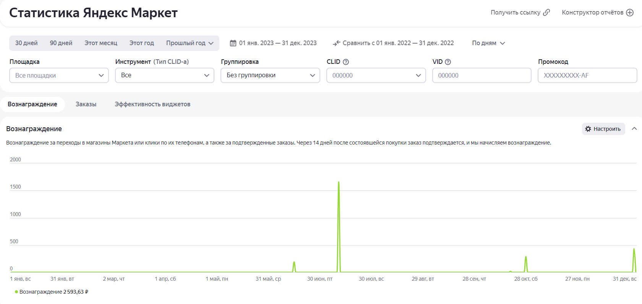
Task: Click the calendar icon for date range
Action: pyautogui.click(x=233, y=43)
